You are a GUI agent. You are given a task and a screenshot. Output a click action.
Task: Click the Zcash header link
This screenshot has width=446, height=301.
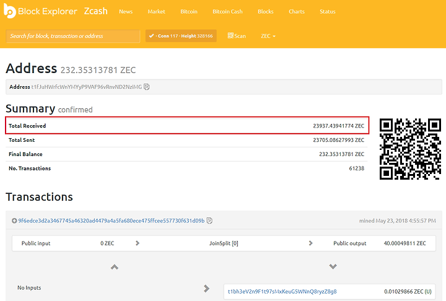[x=96, y=11]
